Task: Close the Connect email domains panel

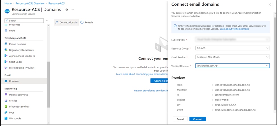Action: pyautogui.click(x=270, y=5)
